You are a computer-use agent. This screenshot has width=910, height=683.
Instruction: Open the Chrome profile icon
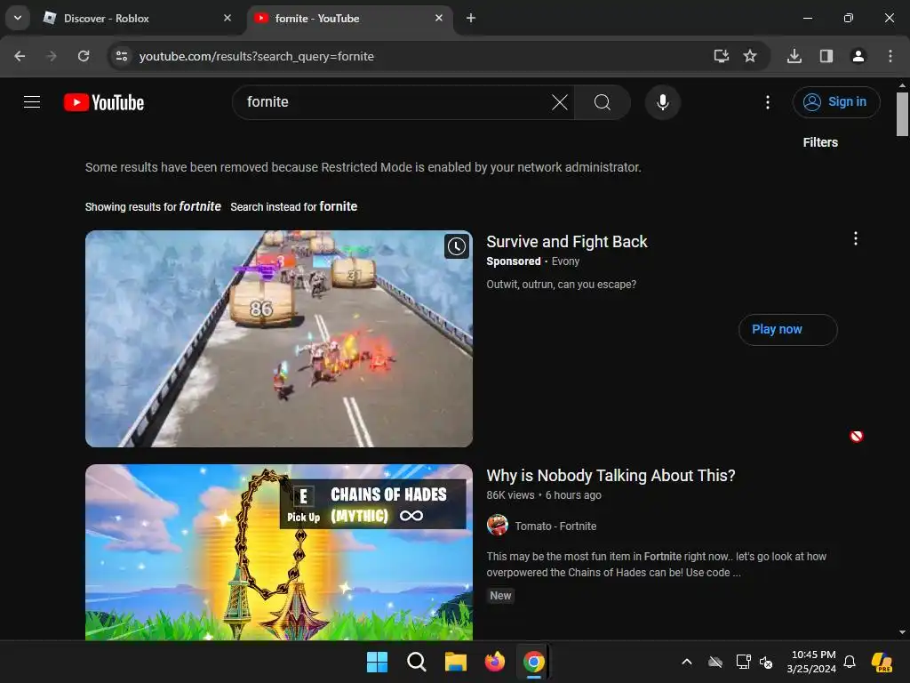(x=858, y=56)
